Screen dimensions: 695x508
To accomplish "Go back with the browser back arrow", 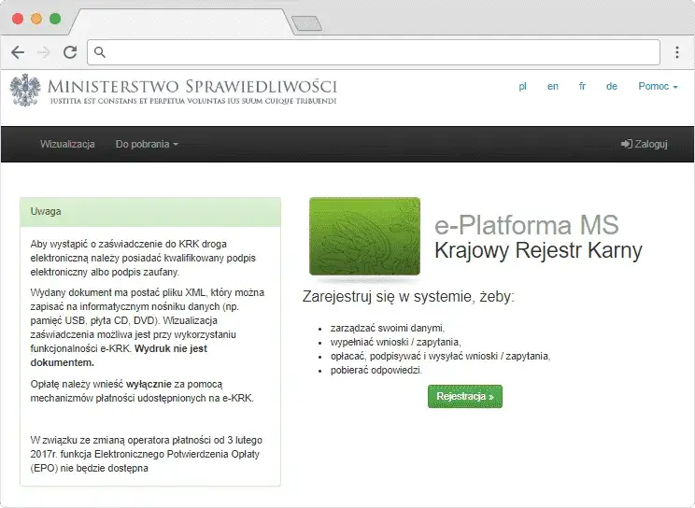I will pyautogui.click(x=18, y=52).
